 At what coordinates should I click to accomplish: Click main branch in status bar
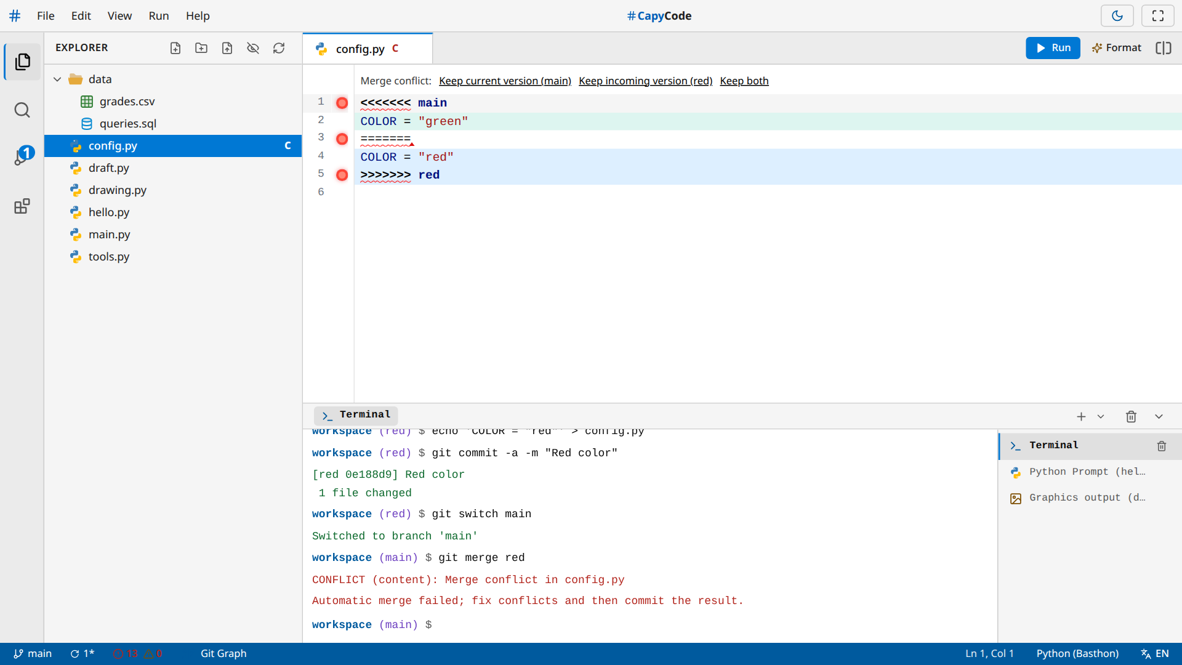[x=33, y=654]
